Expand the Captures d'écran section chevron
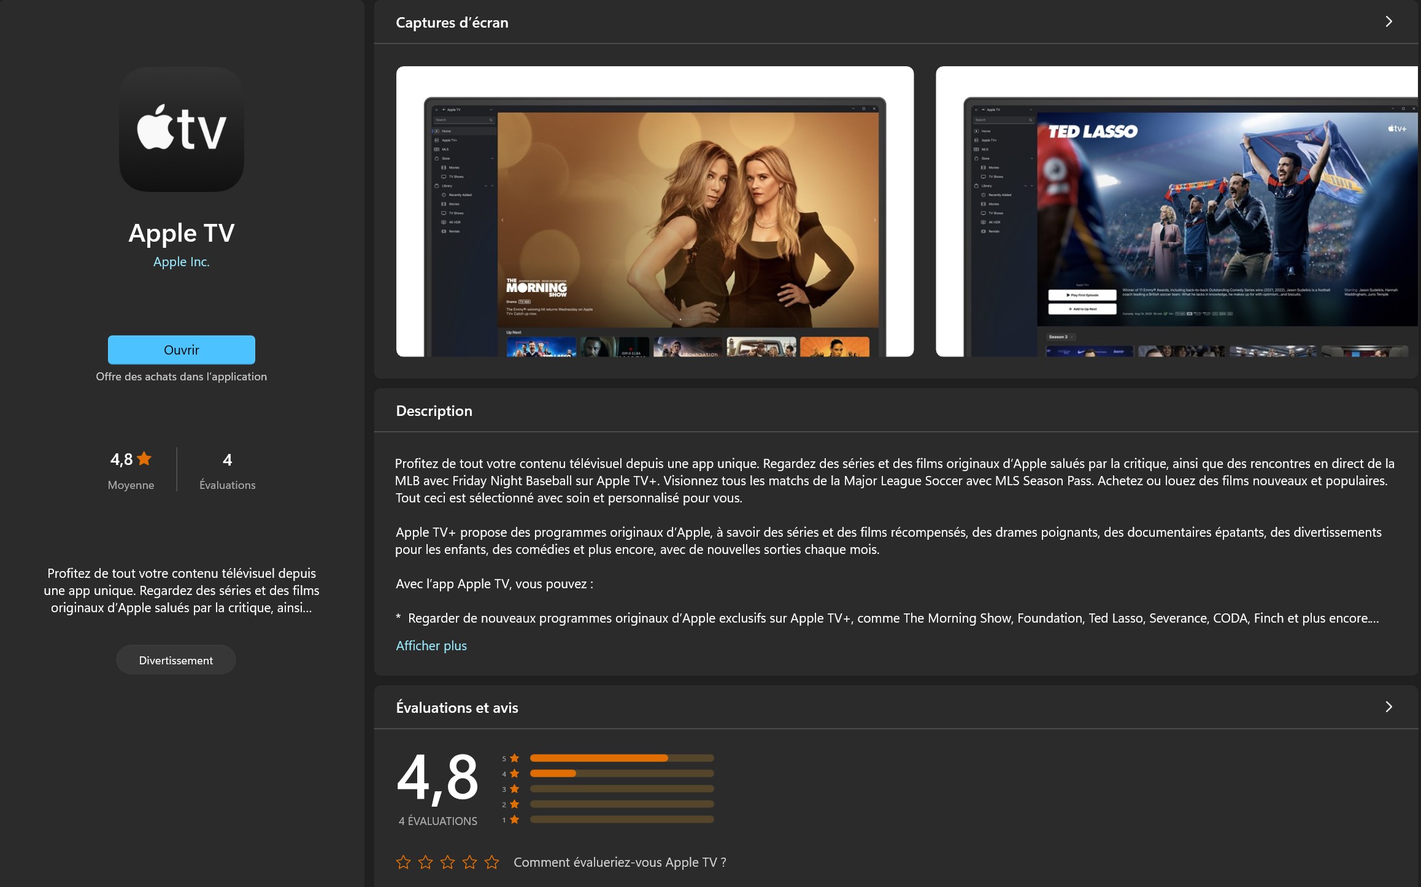The width and height of the screenshot is (1421, 887). point(1388,22)
